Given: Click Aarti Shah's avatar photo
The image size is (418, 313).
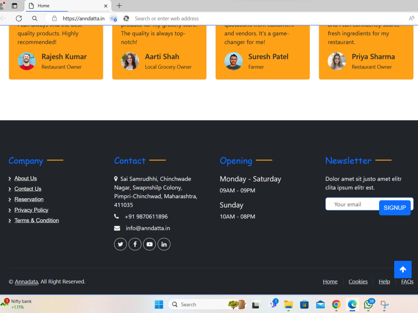Looking at the screenshot, I should [x=130, y=61].
